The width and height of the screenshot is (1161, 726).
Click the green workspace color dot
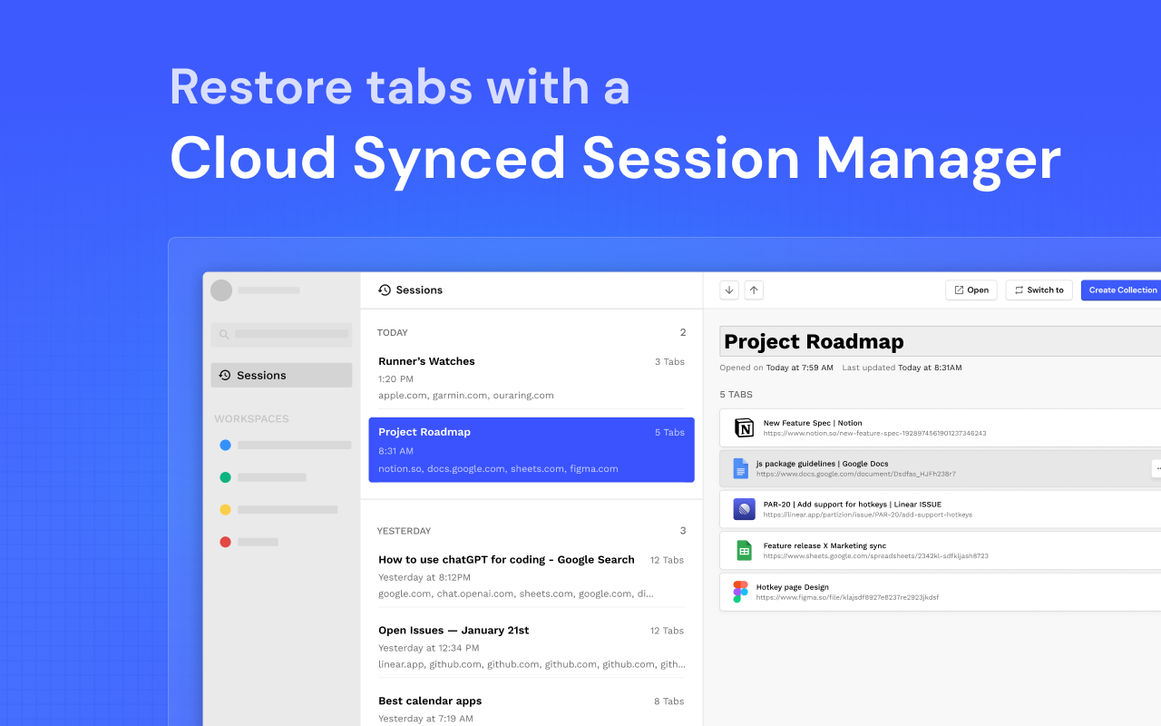click(x=225, y=476)
